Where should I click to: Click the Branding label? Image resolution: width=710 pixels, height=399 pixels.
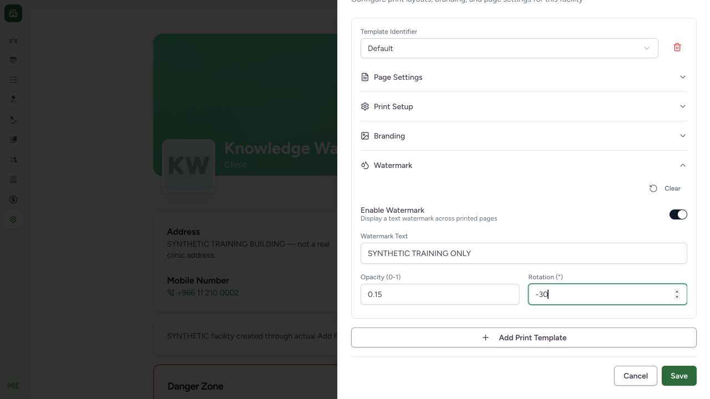[389, 136]
